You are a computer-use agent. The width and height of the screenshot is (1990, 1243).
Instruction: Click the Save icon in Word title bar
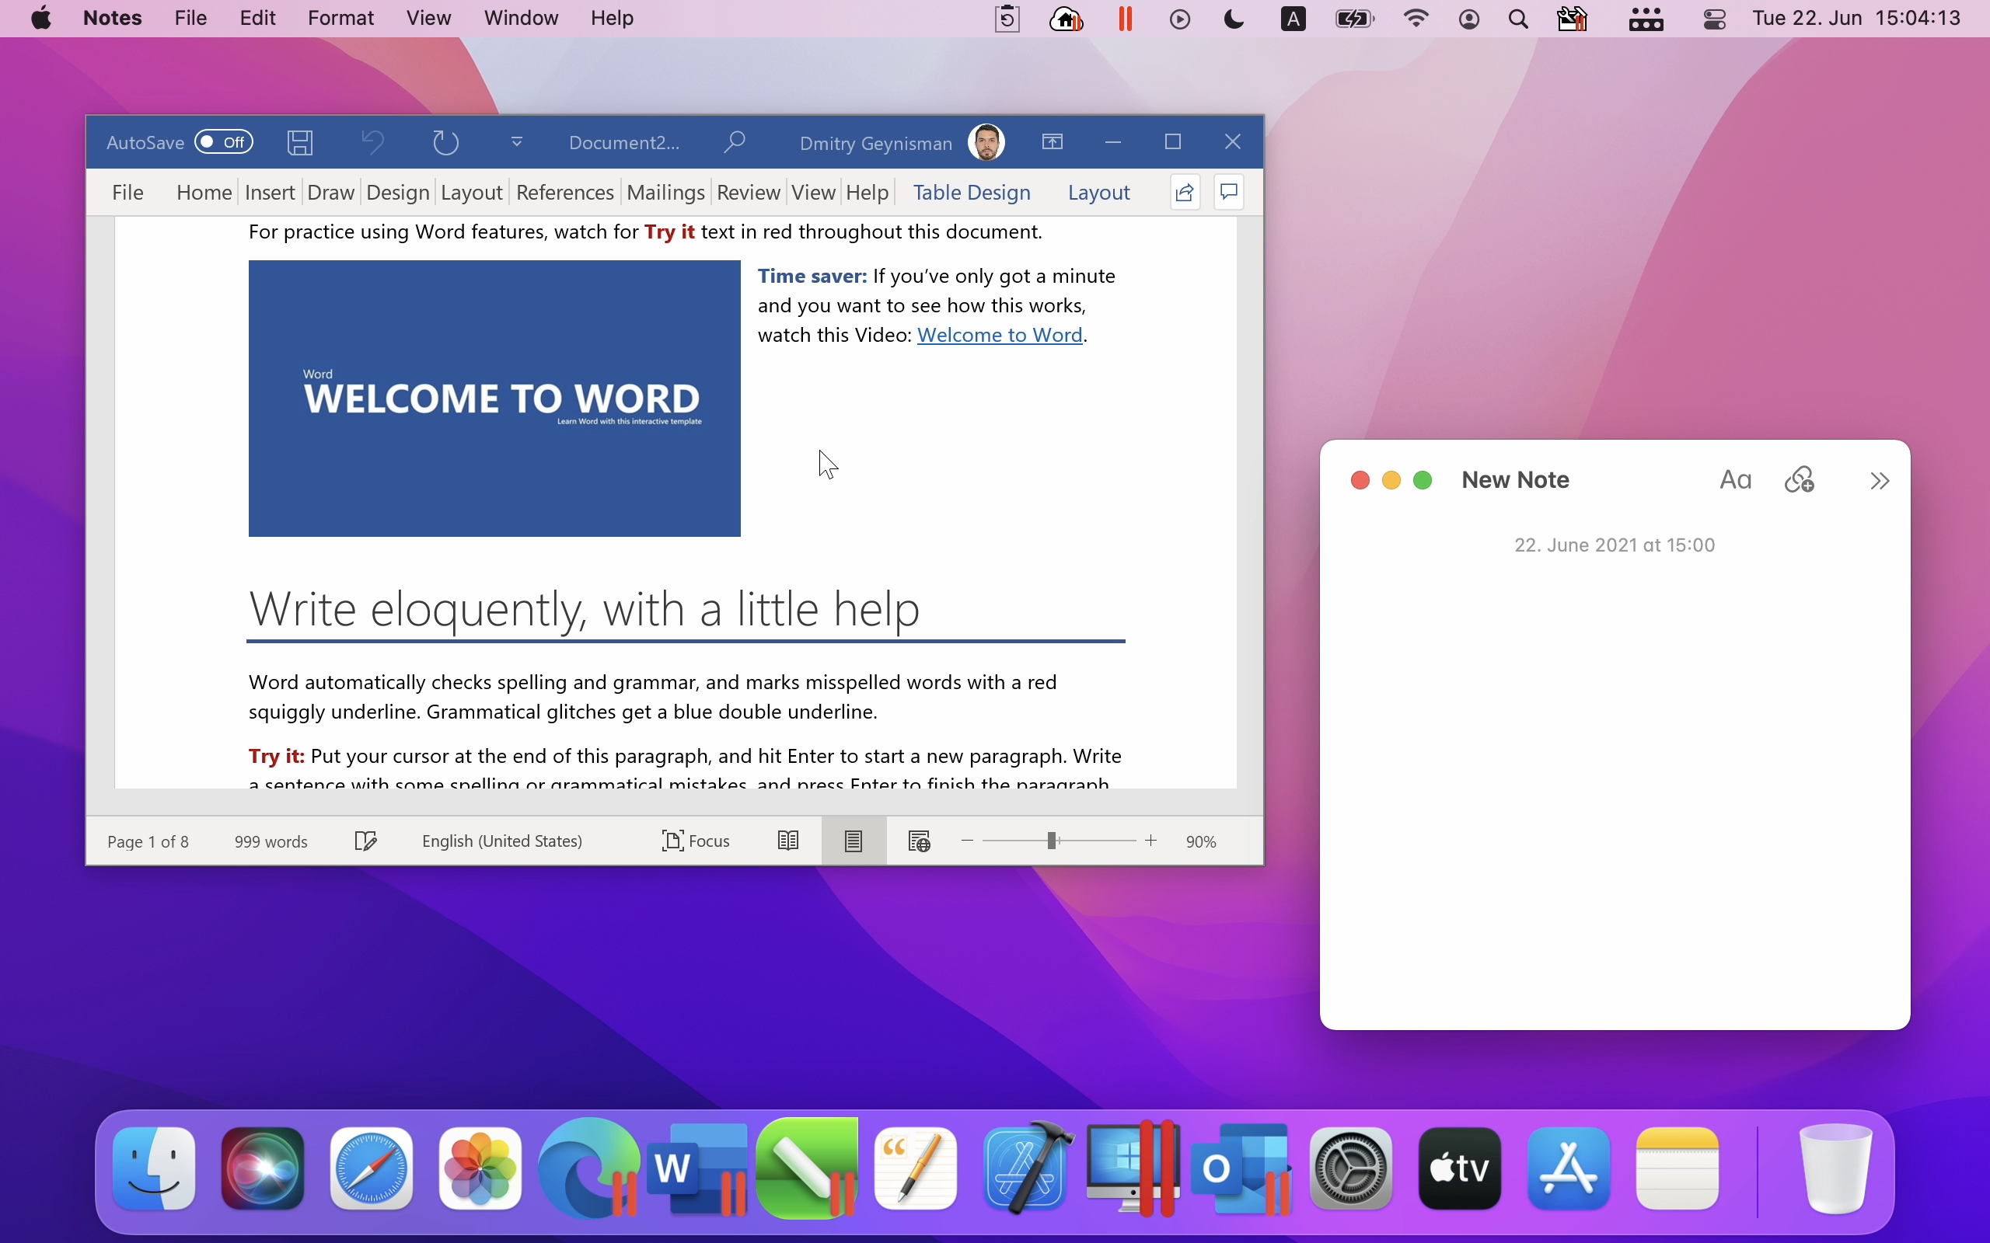pyautogui.click(x=300, y=142)
